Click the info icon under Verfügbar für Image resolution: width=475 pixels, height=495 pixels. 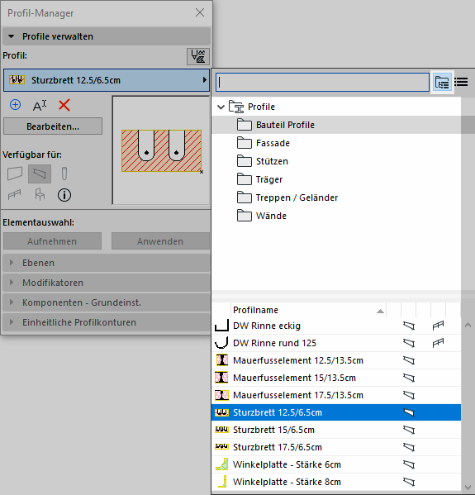click(x=64, y=195)
